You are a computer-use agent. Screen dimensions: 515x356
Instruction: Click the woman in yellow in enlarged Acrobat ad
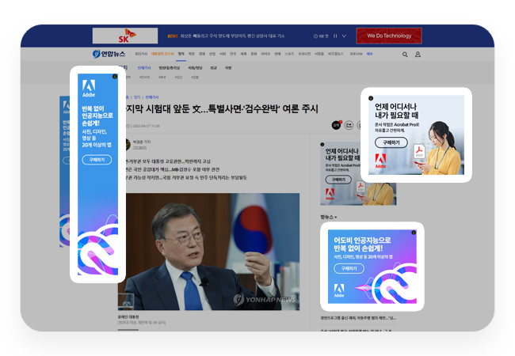click(440, 148)
